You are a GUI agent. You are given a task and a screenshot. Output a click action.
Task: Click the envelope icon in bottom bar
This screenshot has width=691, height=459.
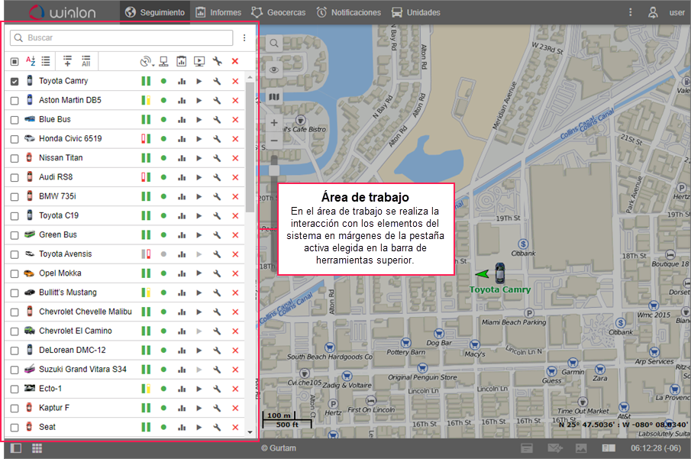(555, 448)
